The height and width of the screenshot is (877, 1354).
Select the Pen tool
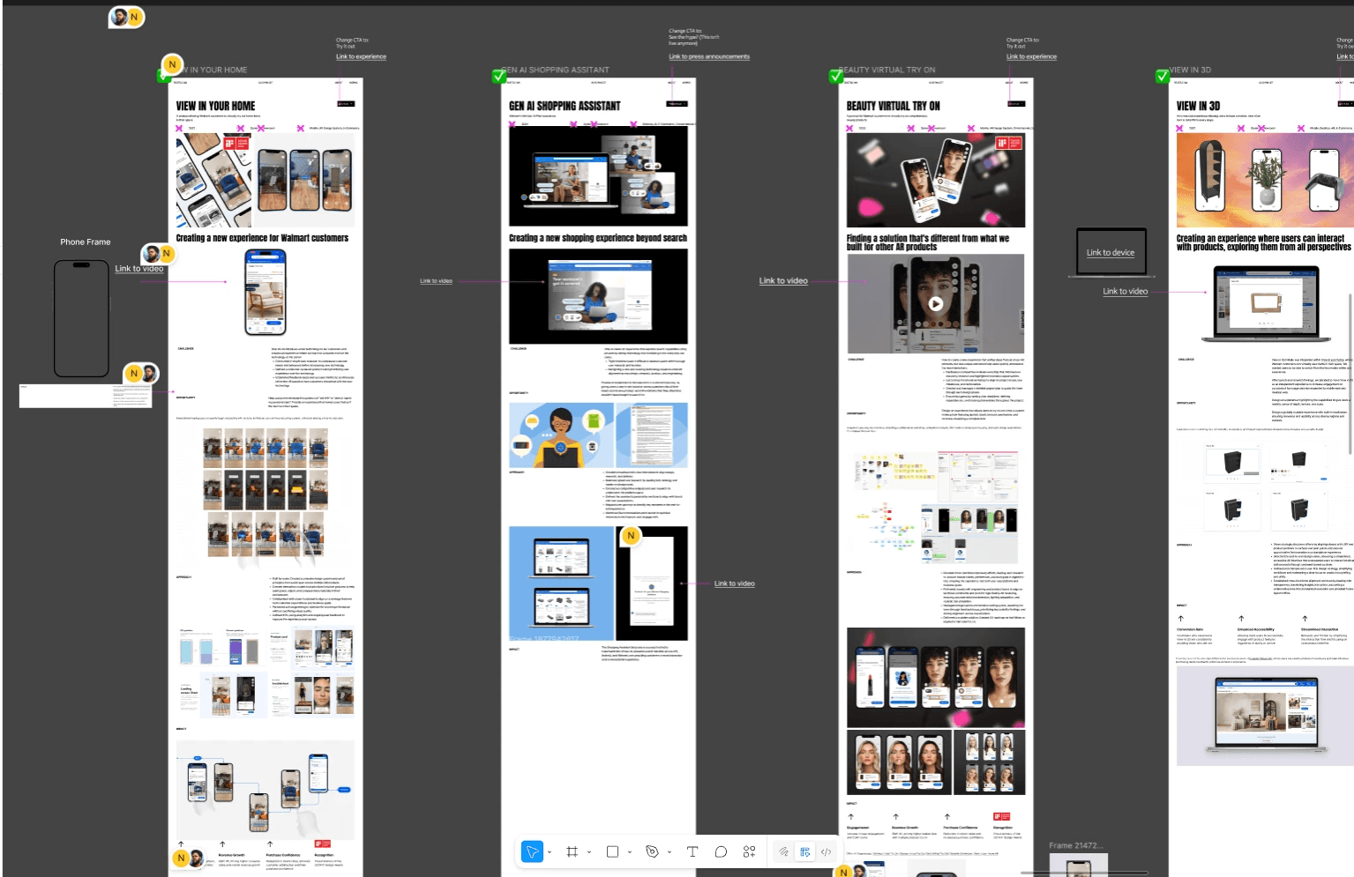652,851
